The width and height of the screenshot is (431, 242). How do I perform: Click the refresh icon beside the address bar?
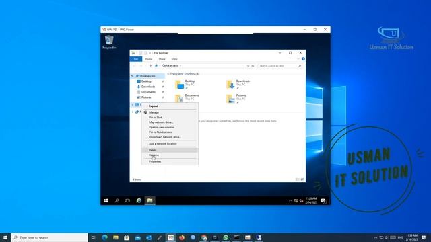coord(253,66)
